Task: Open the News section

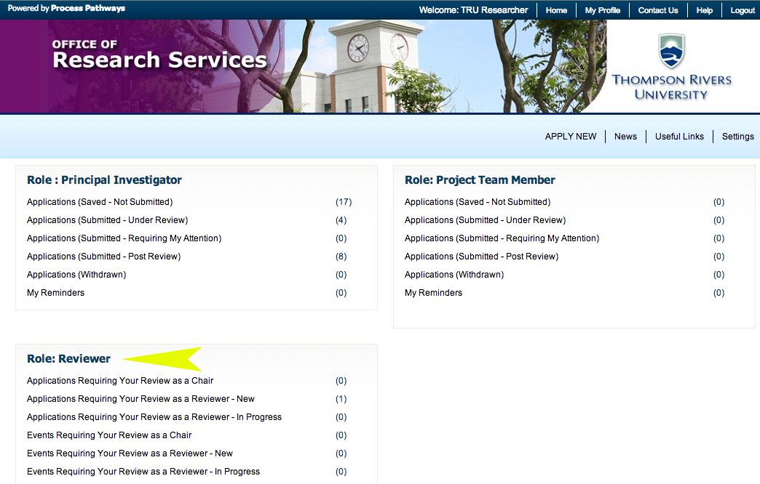Action: [x=625, y=137]
